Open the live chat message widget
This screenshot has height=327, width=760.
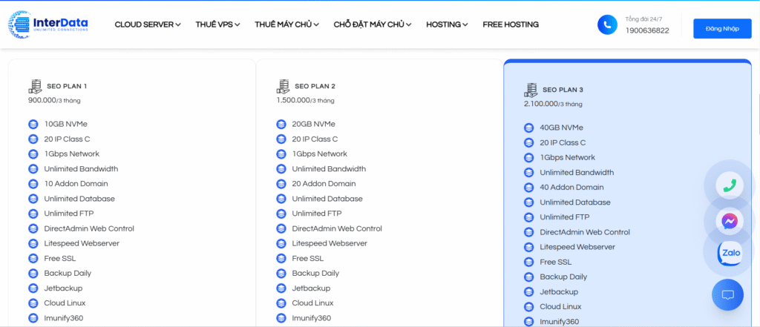[727, 295]
